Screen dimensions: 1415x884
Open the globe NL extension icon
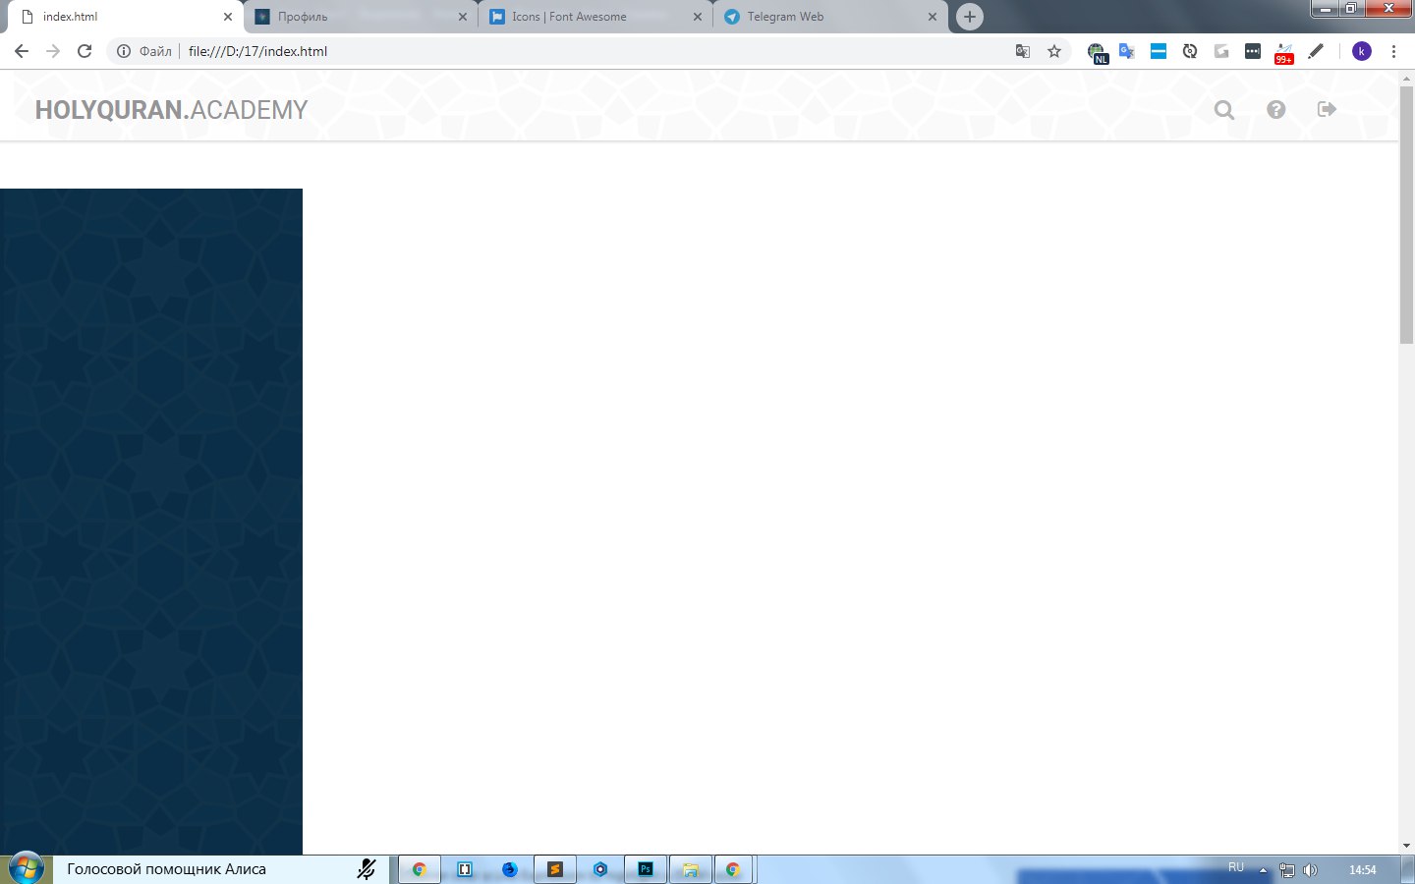[x=1097, y=52]
